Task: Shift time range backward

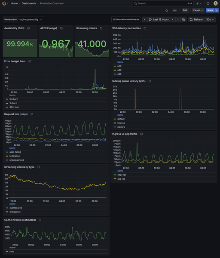Action: point(144,19)
